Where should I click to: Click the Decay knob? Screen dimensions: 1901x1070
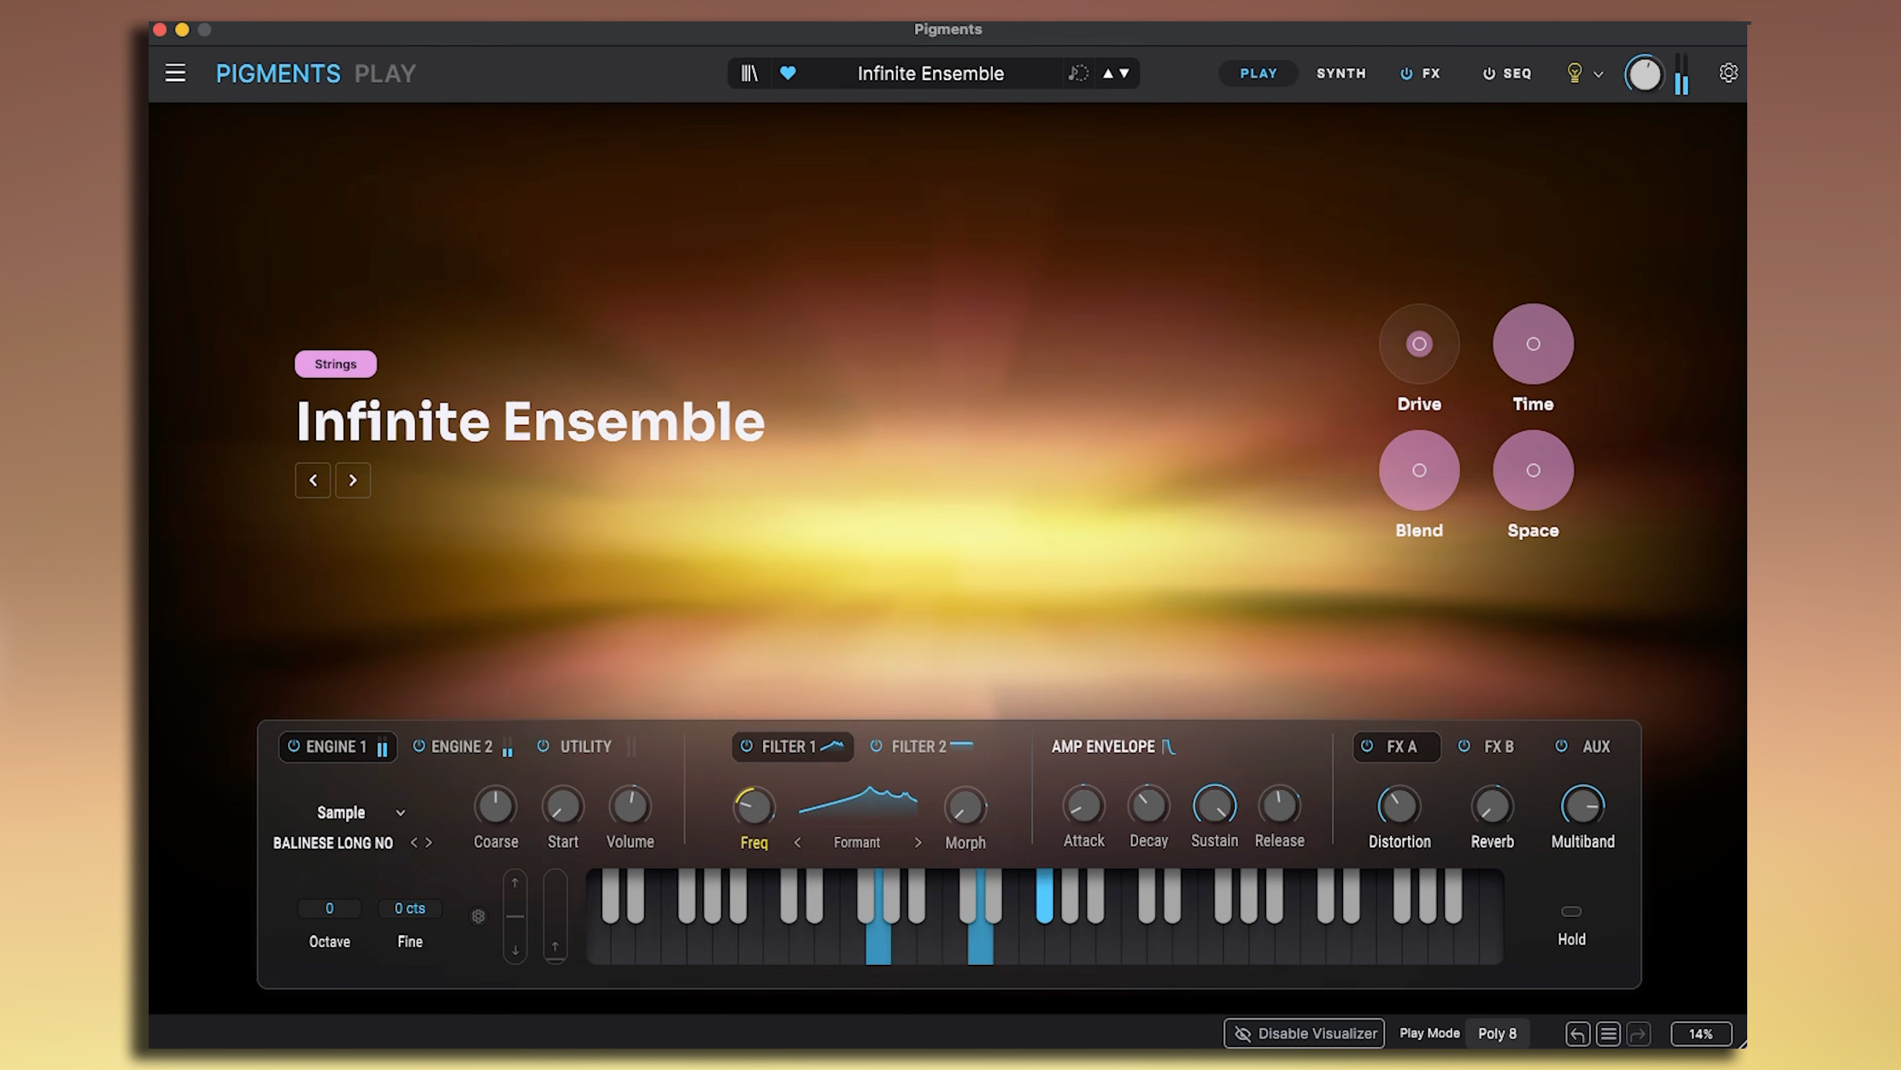1148,805
